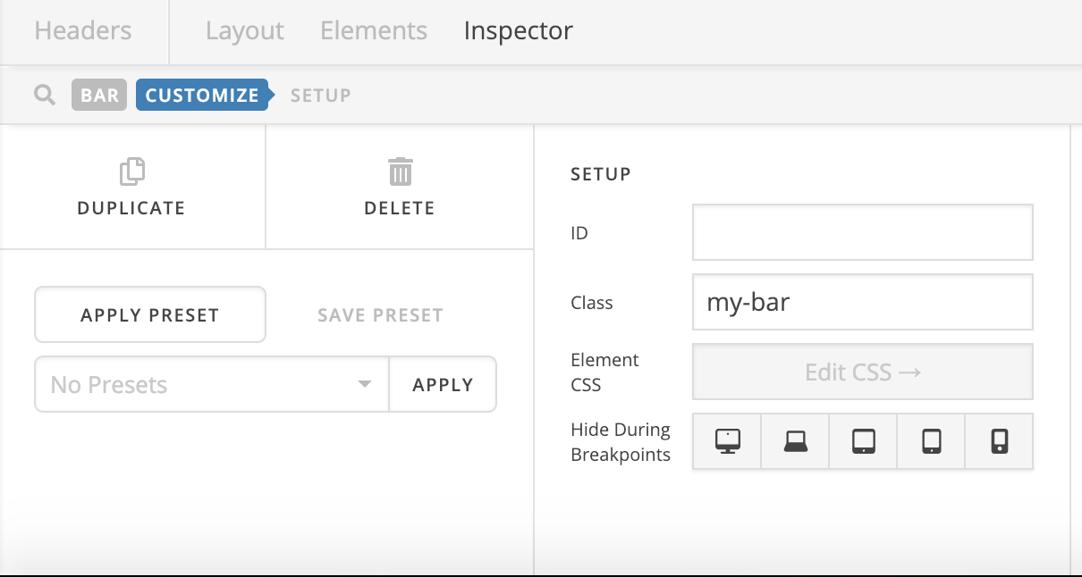Toggle hide on mobile phone breakpoint
Screen dimensions: 1082x577
(999, 441)
